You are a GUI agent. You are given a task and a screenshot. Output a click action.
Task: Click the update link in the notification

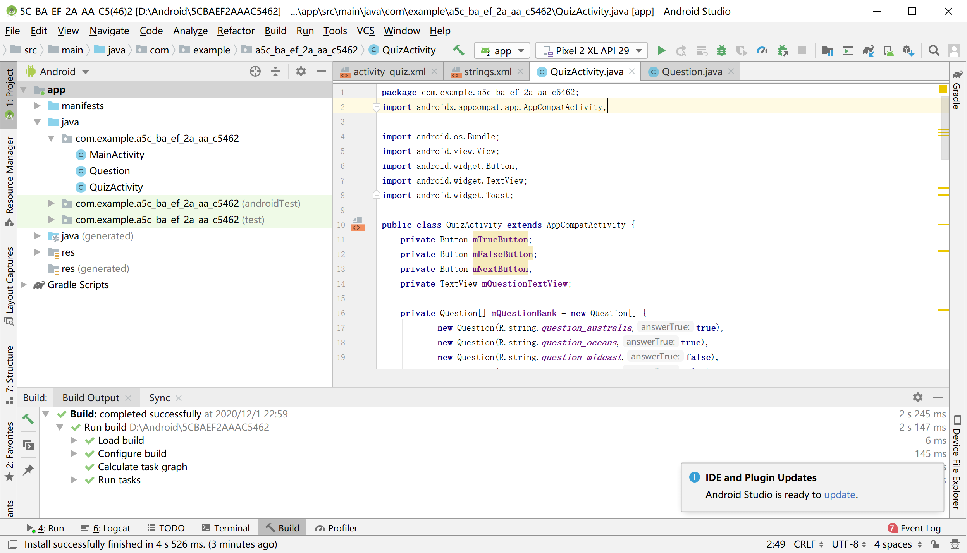coord(840,495)
